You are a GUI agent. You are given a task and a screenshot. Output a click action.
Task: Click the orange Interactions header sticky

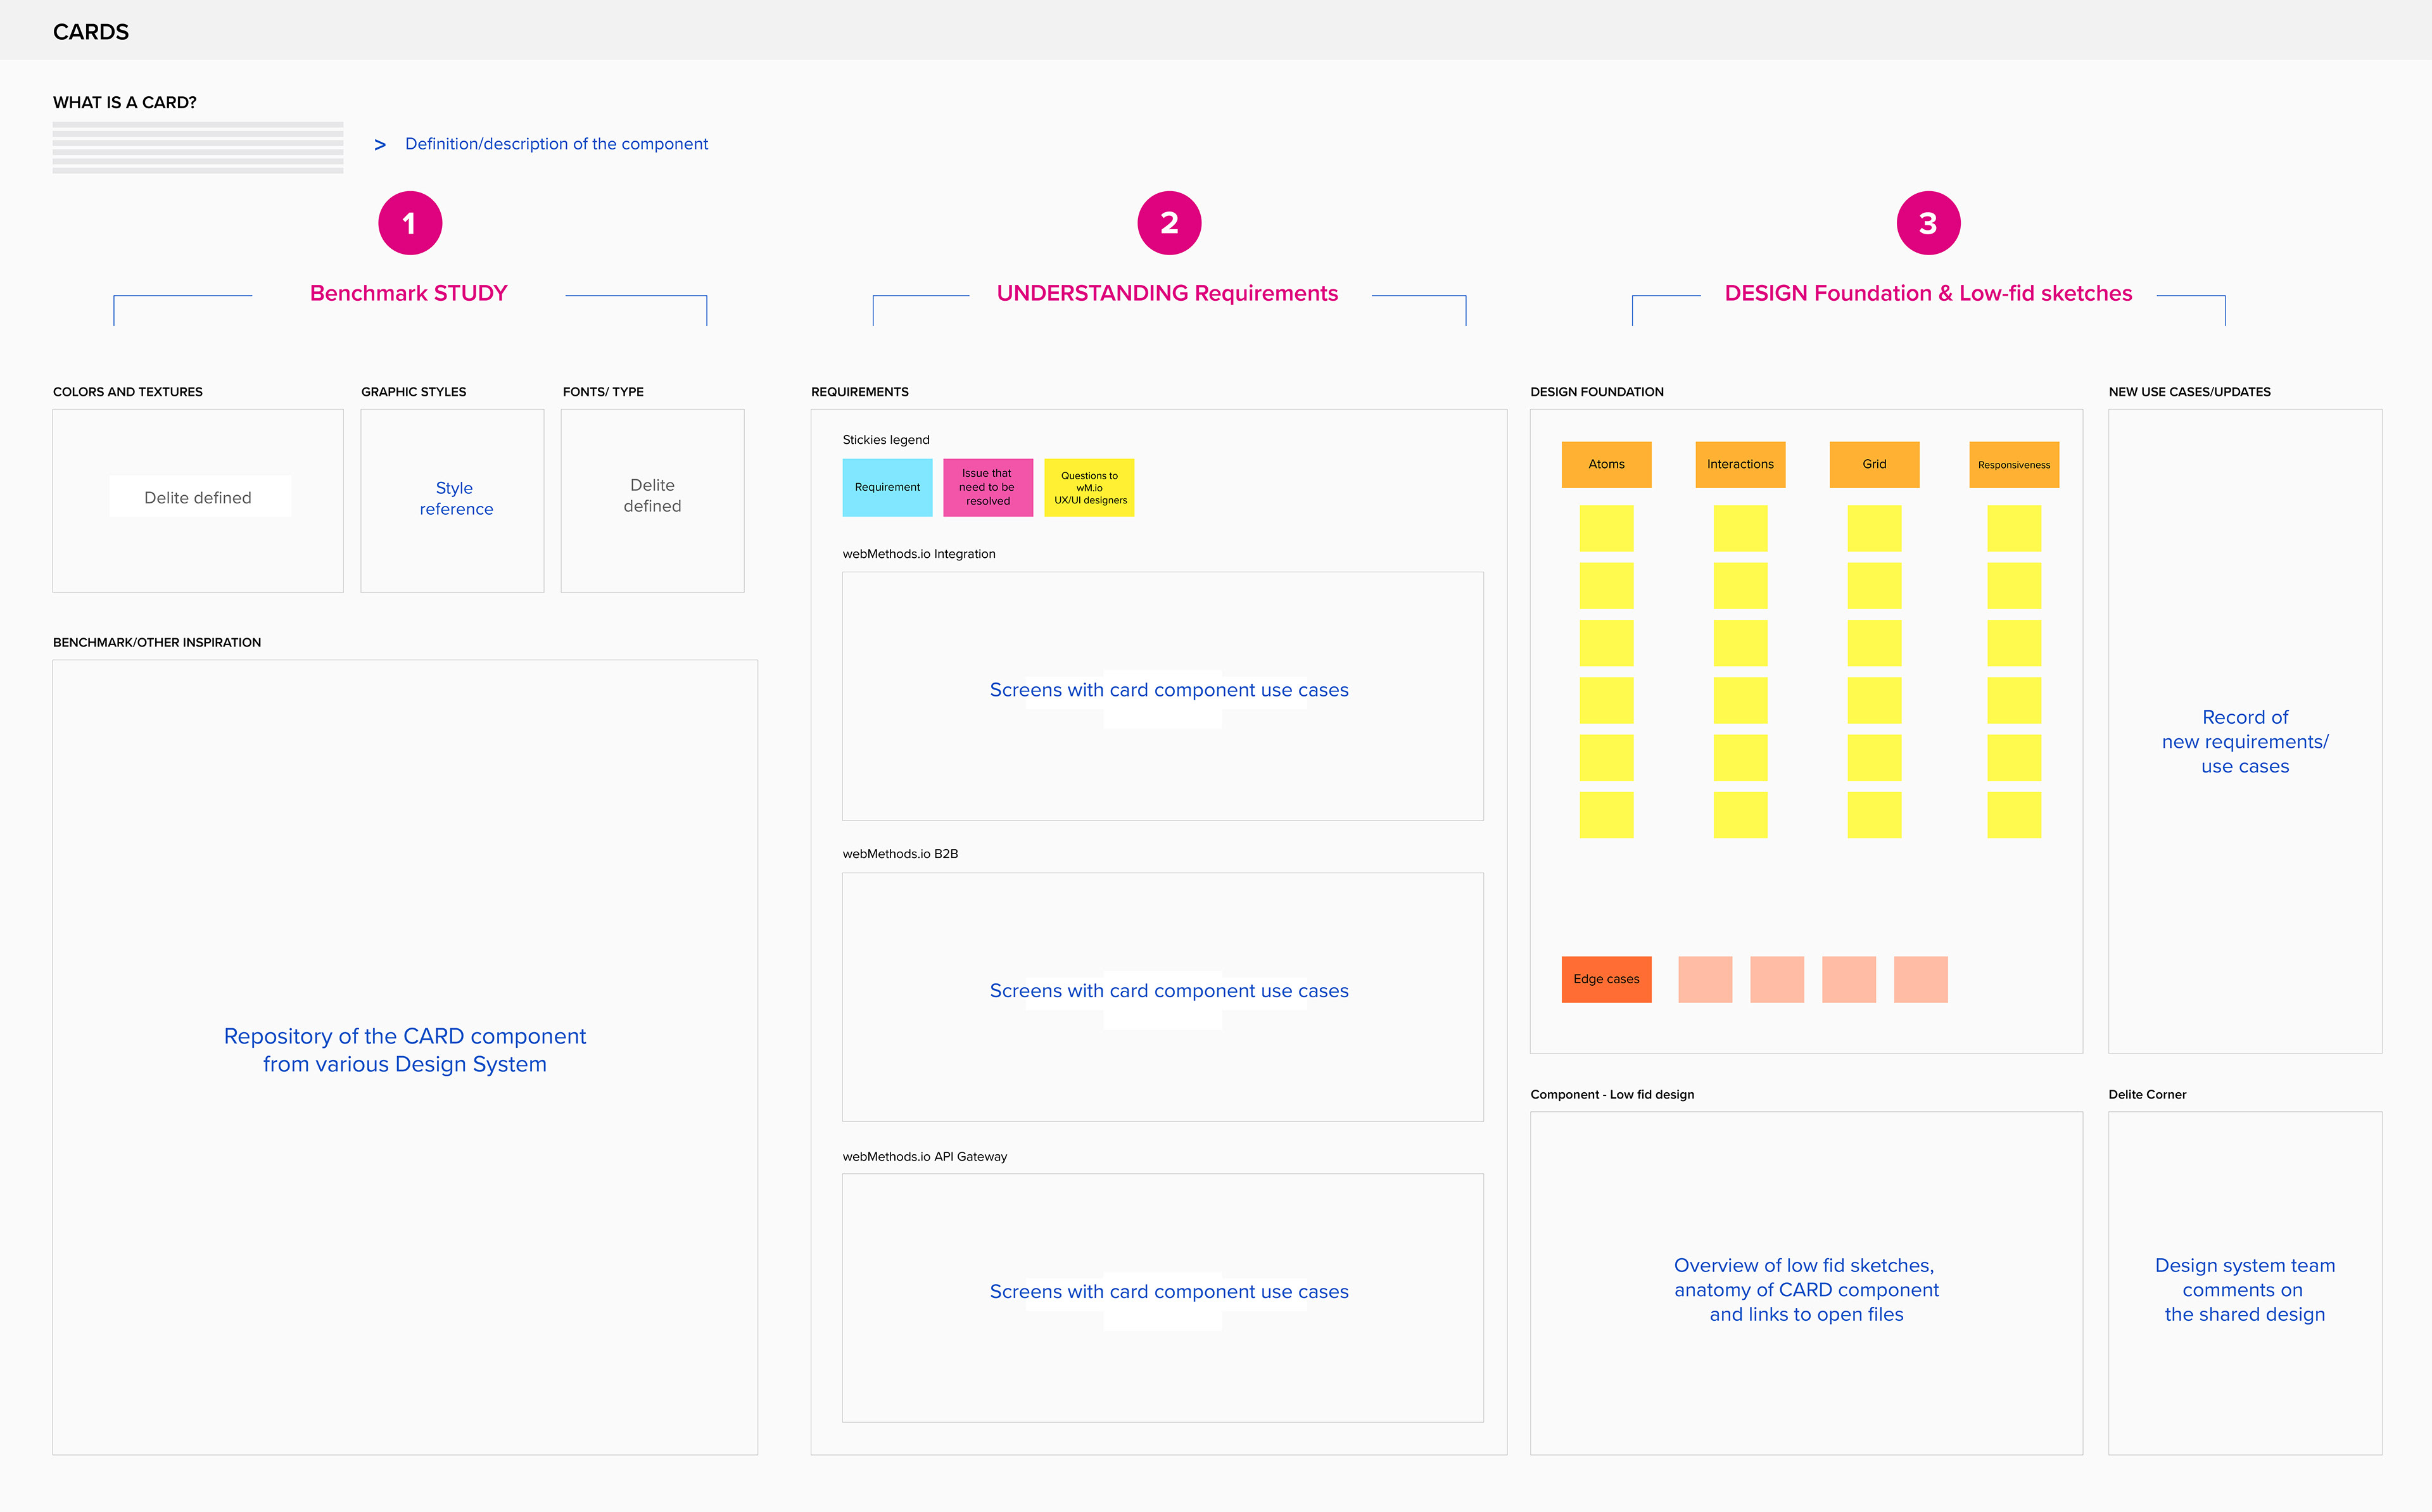[x=1740, y=464]
